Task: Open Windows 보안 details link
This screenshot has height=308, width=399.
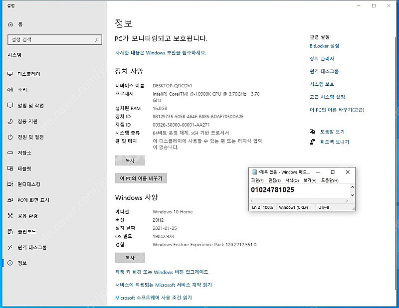Action: 161,53
